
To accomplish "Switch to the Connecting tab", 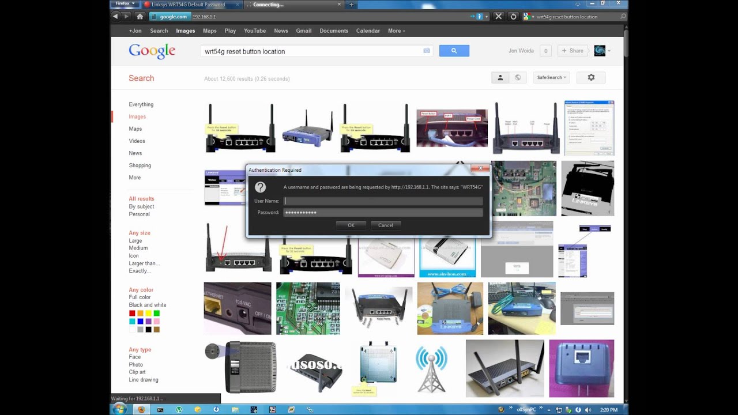I will pos(294,5).
